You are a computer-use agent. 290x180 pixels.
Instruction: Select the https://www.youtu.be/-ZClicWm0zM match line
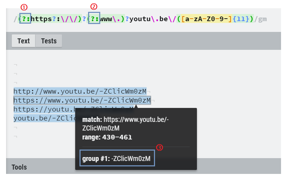click(x=82, y=100)
